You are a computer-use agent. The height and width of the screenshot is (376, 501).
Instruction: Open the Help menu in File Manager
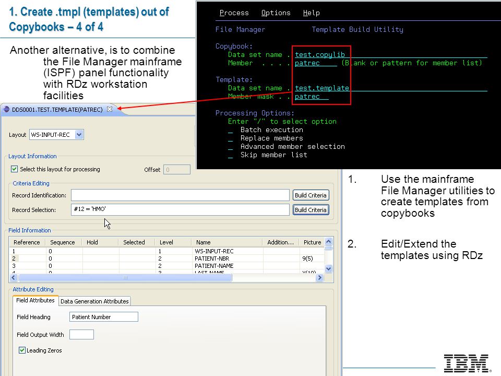pyautogui.click(x=311, y=13)
